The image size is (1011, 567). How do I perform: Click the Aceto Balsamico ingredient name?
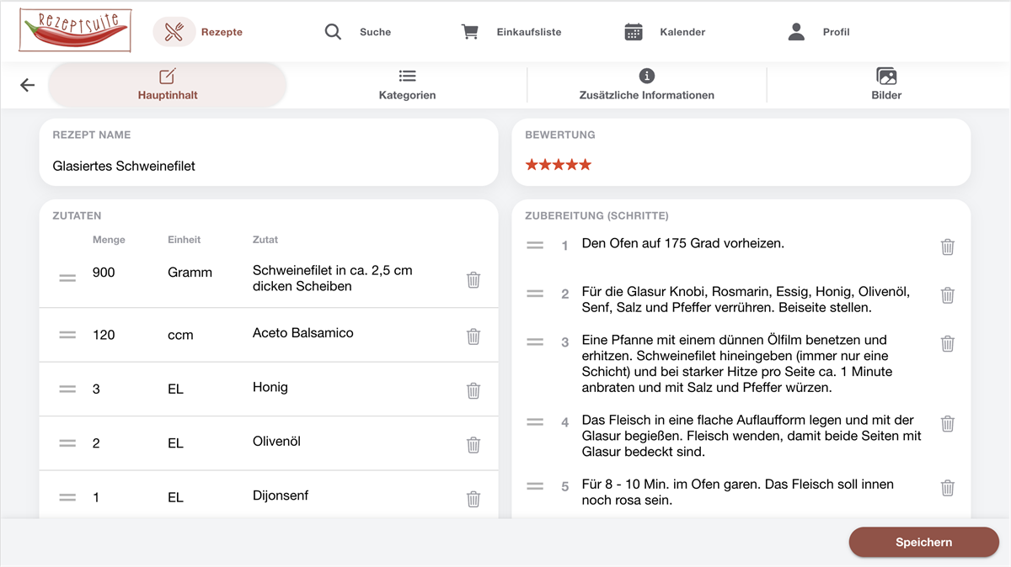pyautogui.click(x=303, y=333)
